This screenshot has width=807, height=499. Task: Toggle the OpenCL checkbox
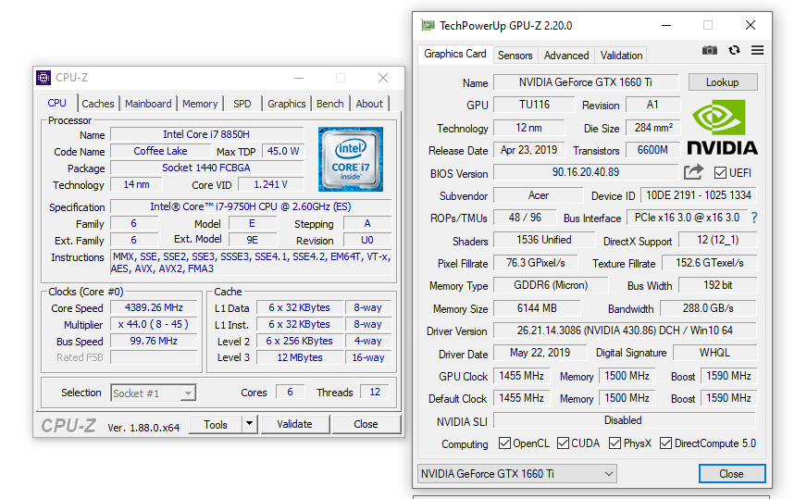[x=504, y=443]
